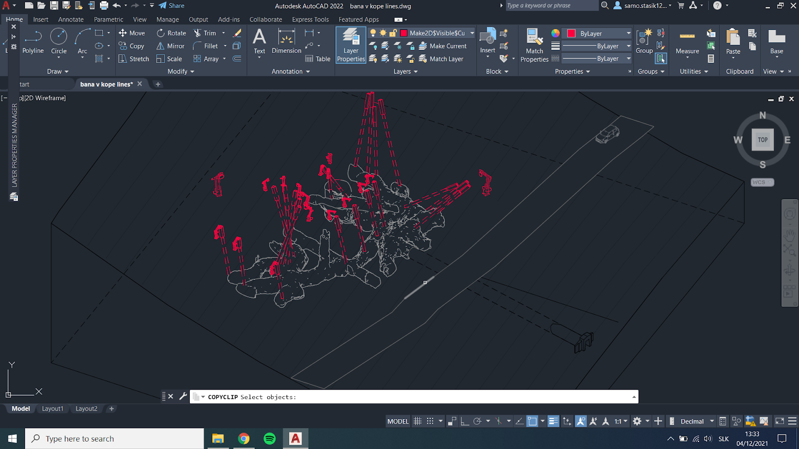This screenshot has width=799, height=449.
Task: Click the Fillet tool
Action: pos(206,46)
